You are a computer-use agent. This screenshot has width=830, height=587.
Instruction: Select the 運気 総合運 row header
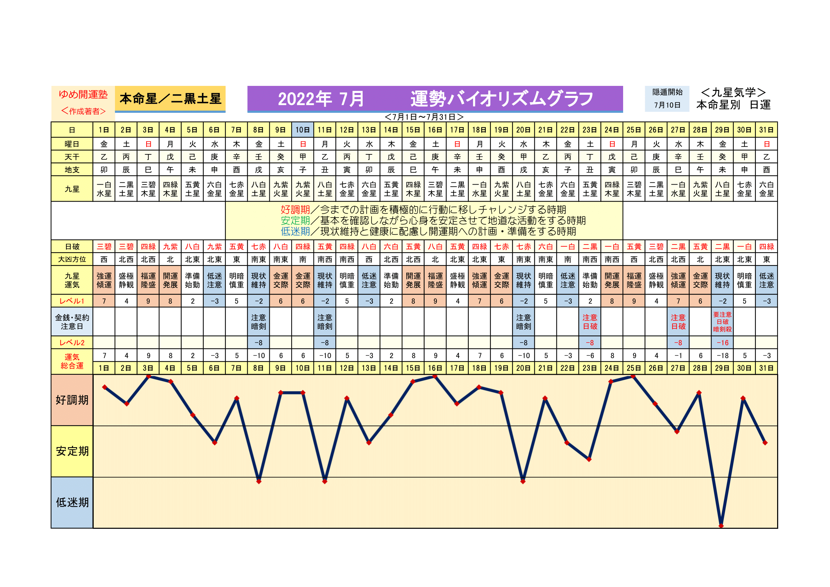click(x=72, y=361)
